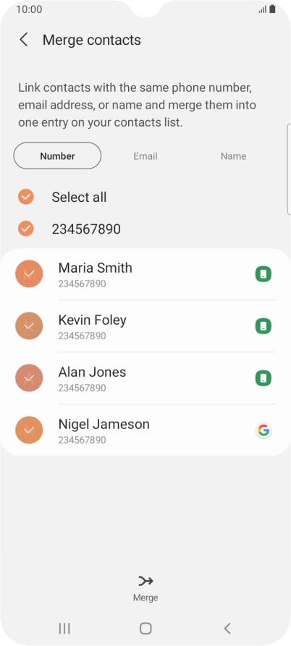Switch to the Name tab
The height and width of the screenshot is (646, 291).
tap(233, 156)
